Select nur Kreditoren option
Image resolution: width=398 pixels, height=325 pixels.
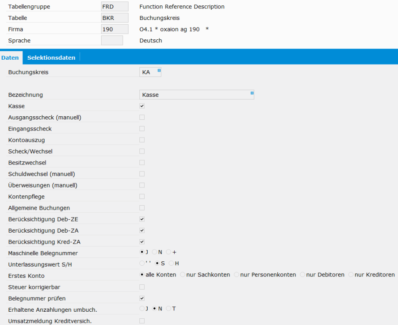pos(351,275)
